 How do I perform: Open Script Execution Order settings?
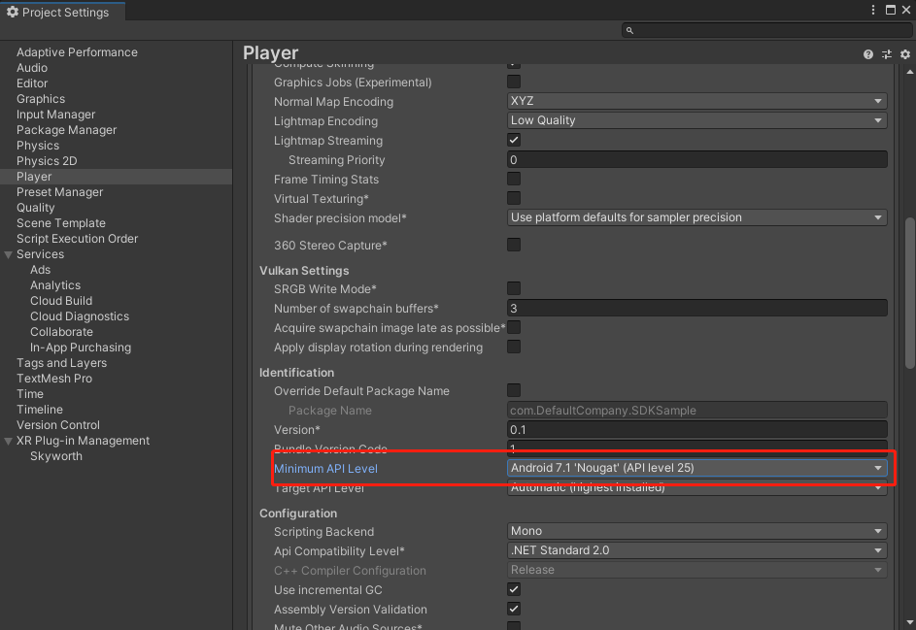[x=77, y=239]
